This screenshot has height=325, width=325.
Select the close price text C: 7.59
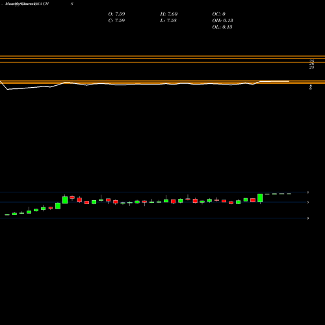[x=116, y=21]
